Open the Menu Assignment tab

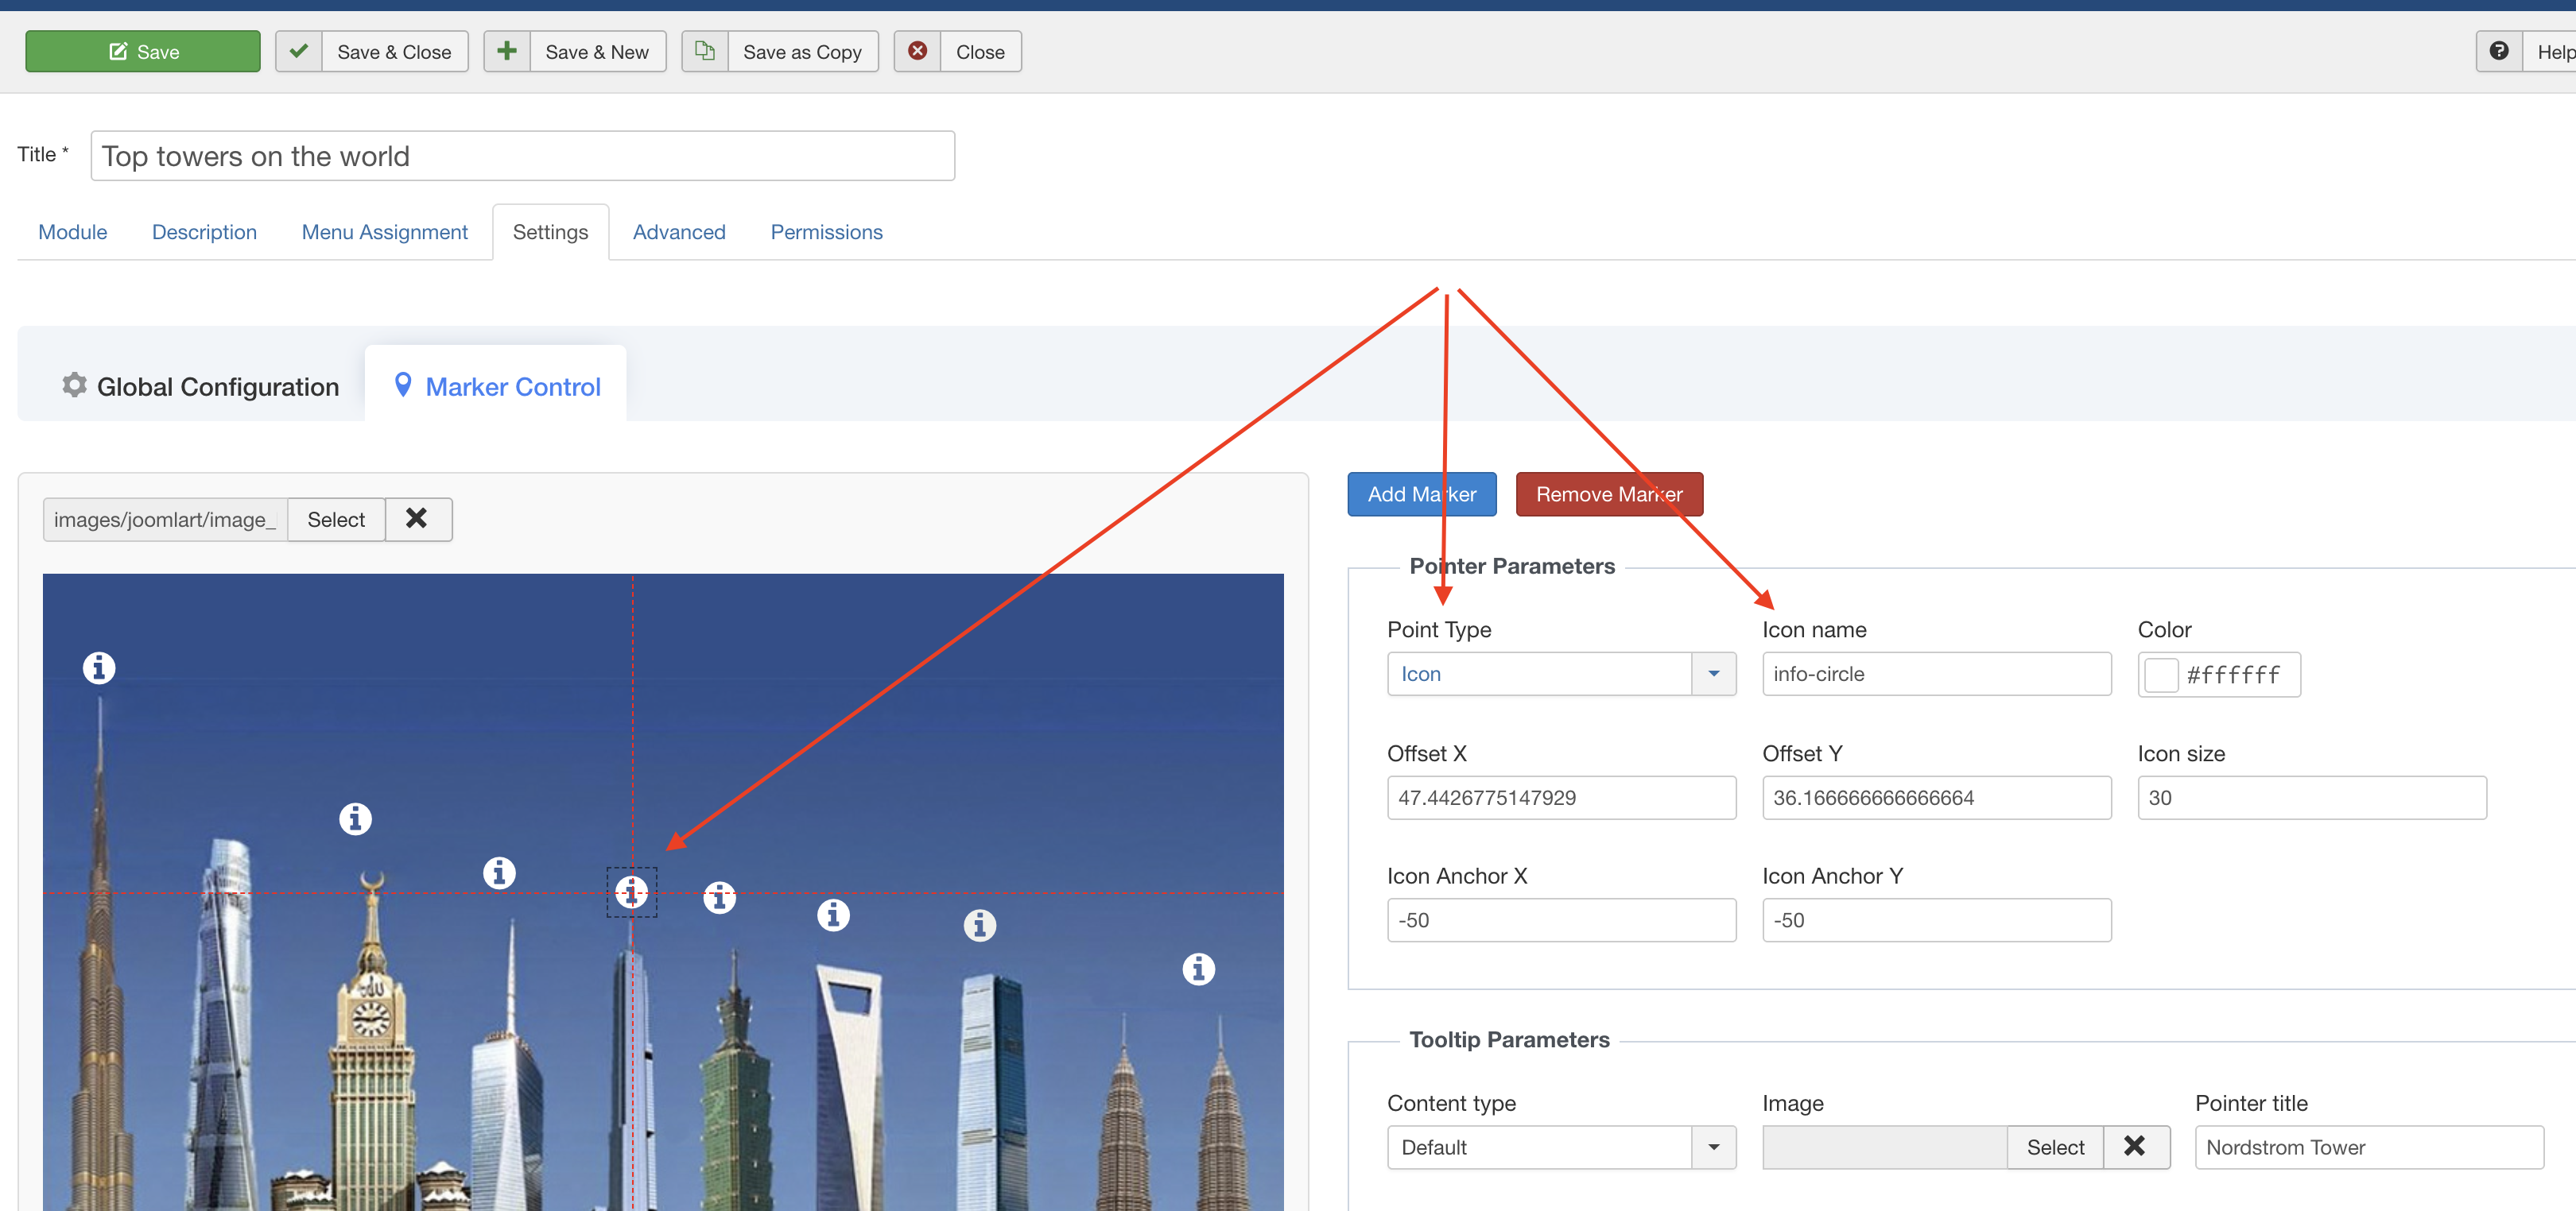click(x=384, y=233)
